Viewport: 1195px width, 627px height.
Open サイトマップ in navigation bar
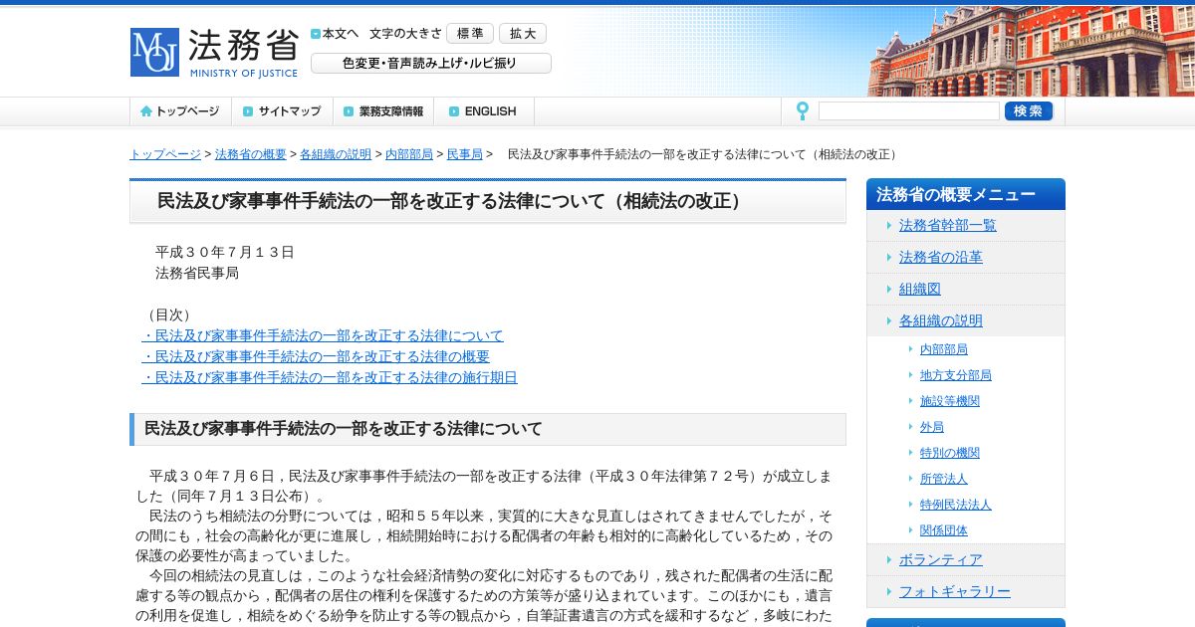282,111
